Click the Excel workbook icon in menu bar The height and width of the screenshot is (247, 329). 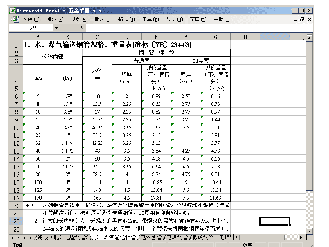click(15, 19)
